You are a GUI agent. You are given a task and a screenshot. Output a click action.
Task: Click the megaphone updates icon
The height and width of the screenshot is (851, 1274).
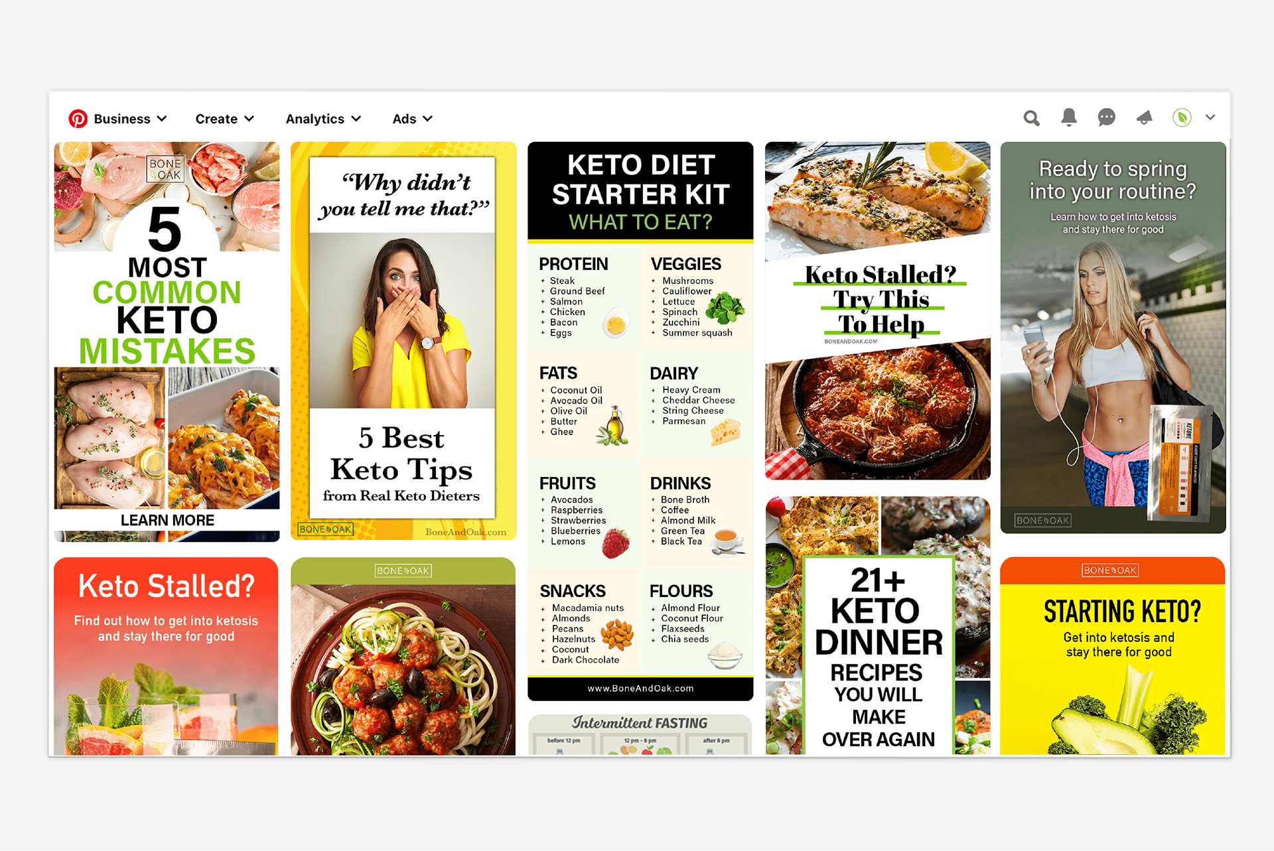click(1144, 118)
